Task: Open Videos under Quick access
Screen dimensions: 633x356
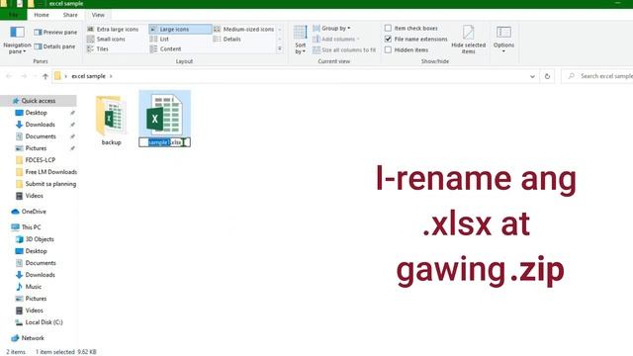Action: click(34, 196)
